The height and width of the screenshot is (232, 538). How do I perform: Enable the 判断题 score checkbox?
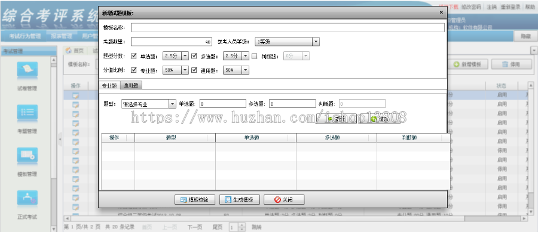pos(255,56)
